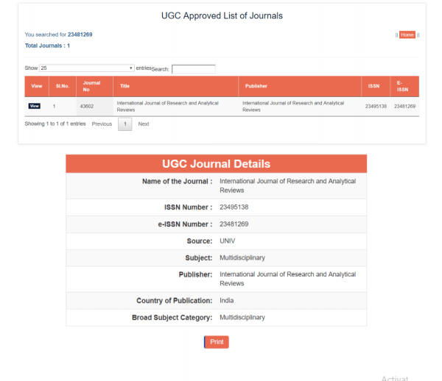Viewport: 442px width, 381px height.
Task: Click the Publisher cell of the journal row
Action: coord(300,107)
